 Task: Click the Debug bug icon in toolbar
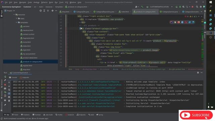[x=180, y=7]
